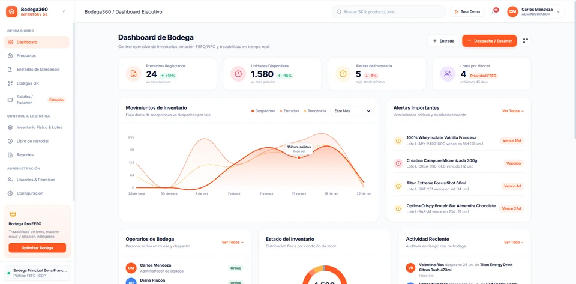Click the -8% change badge

pyautogui.click(x=371, y=76)
